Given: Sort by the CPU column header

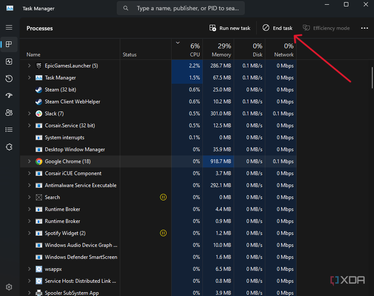Looking at the screenshot, I should pos(187,49).
